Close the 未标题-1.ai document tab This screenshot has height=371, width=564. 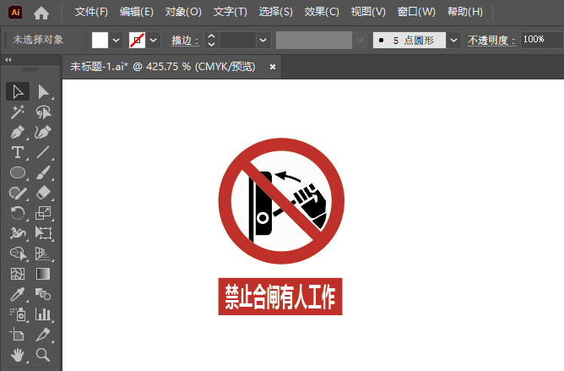pos(273,67)
